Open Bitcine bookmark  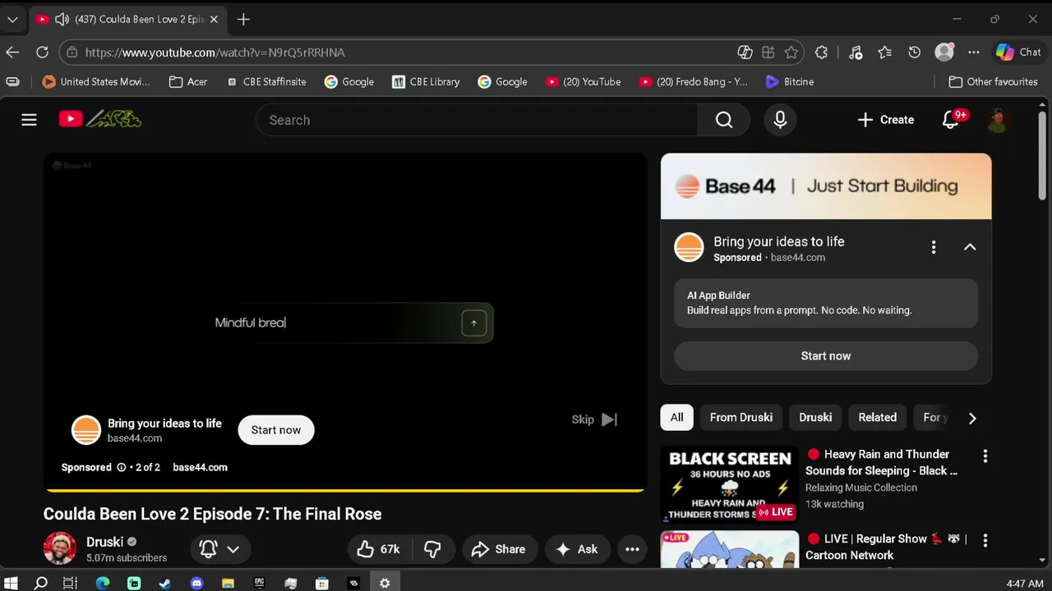point(790,81)
